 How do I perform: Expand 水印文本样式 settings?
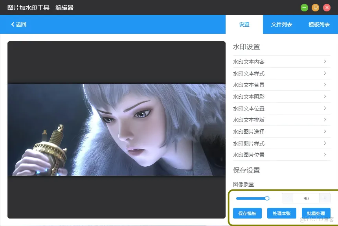[x=281, y=73]
